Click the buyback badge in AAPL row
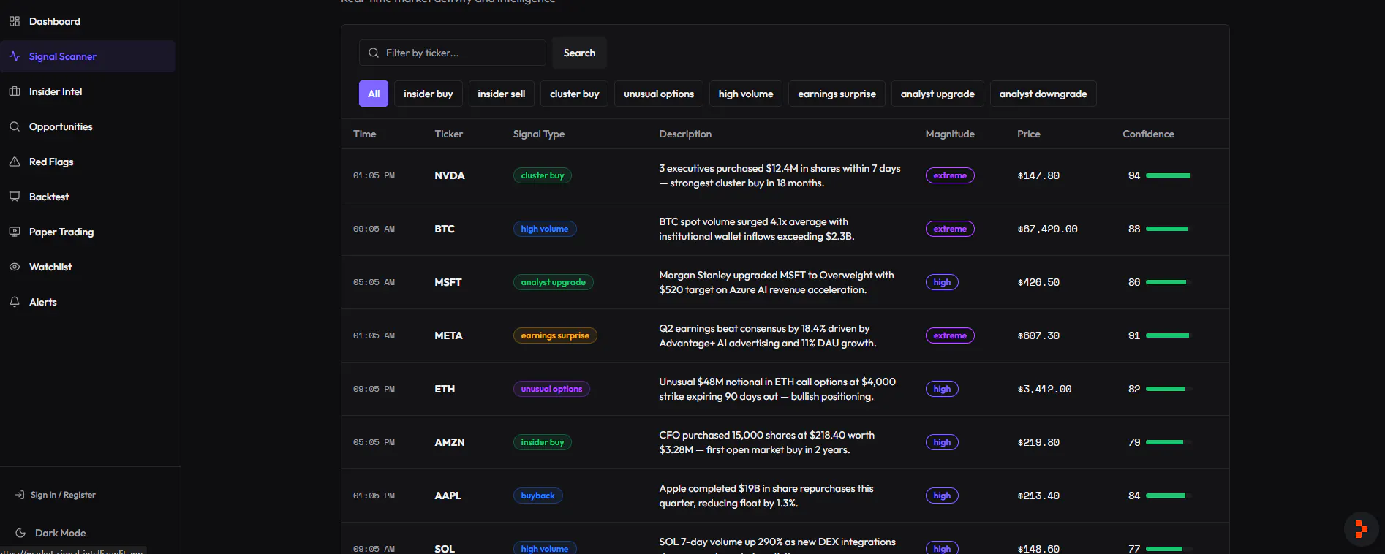The image size is (1385, 554). click(537, 496)
